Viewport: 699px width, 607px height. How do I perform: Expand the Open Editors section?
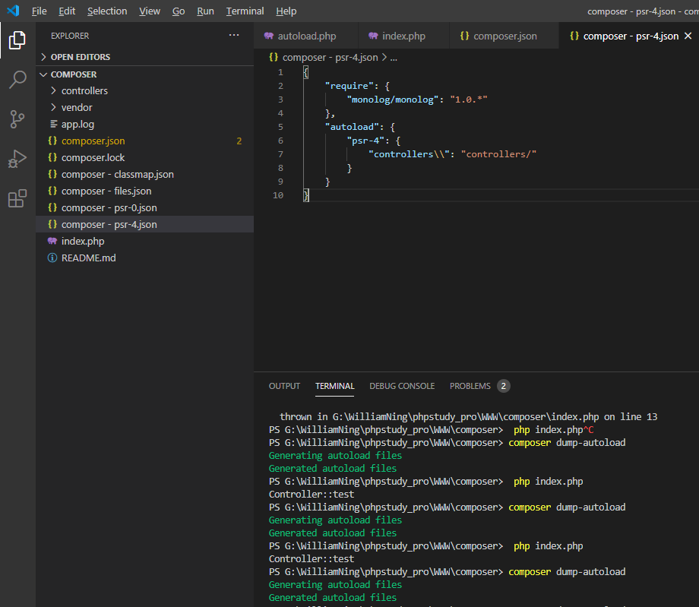coord(80,57)
